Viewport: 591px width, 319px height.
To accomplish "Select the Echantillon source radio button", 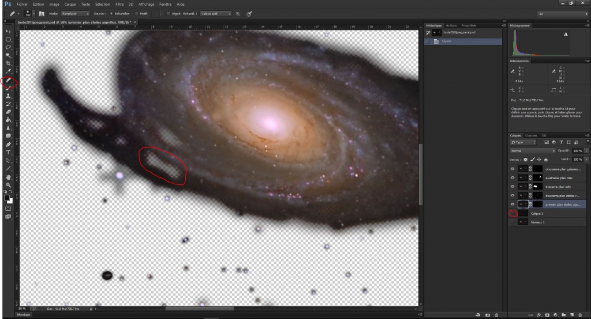I will tap(111, 14).
